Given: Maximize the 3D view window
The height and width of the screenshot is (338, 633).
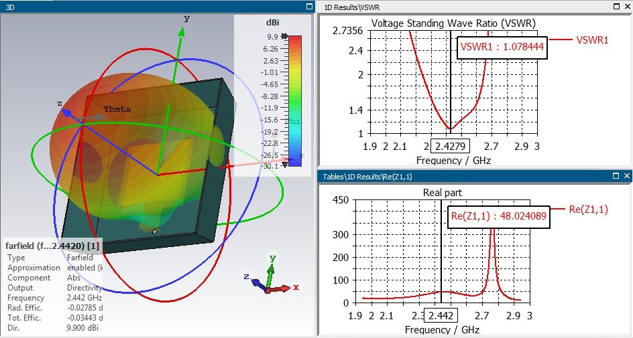Looking at the screenshot, I should (310, 7).
